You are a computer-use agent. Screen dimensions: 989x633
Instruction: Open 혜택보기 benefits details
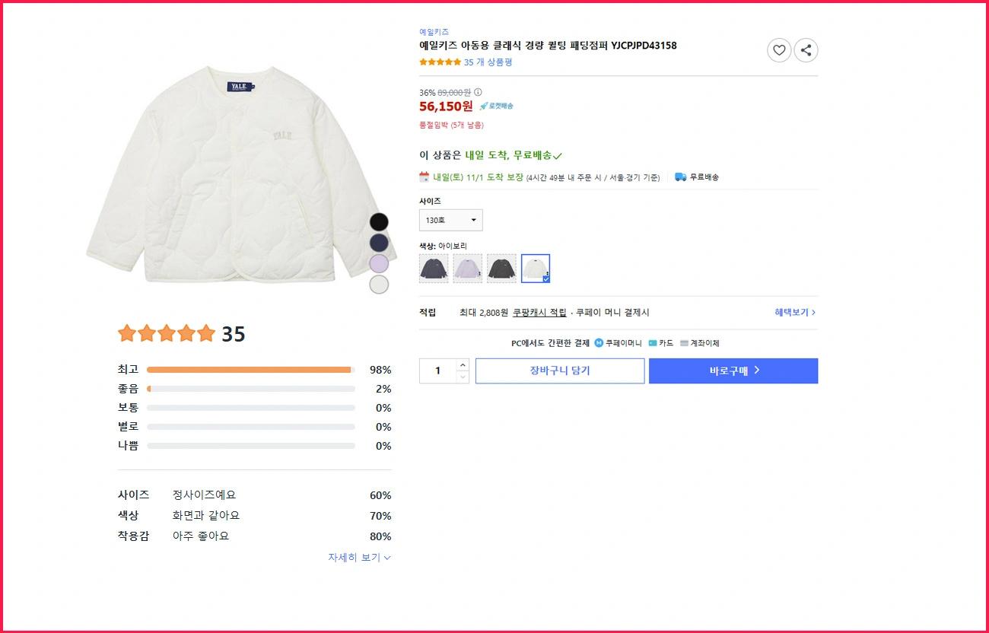[793, 312]
